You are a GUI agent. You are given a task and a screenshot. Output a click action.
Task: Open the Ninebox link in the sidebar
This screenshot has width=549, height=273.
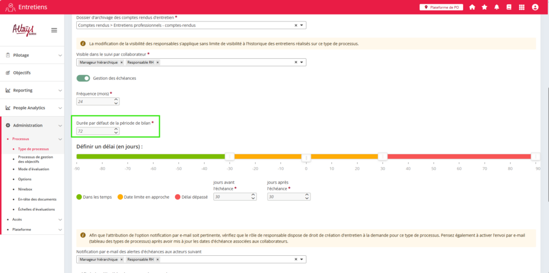[x=26, y=189]
